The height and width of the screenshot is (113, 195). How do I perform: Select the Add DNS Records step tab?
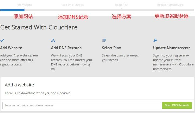coord(73,5)
